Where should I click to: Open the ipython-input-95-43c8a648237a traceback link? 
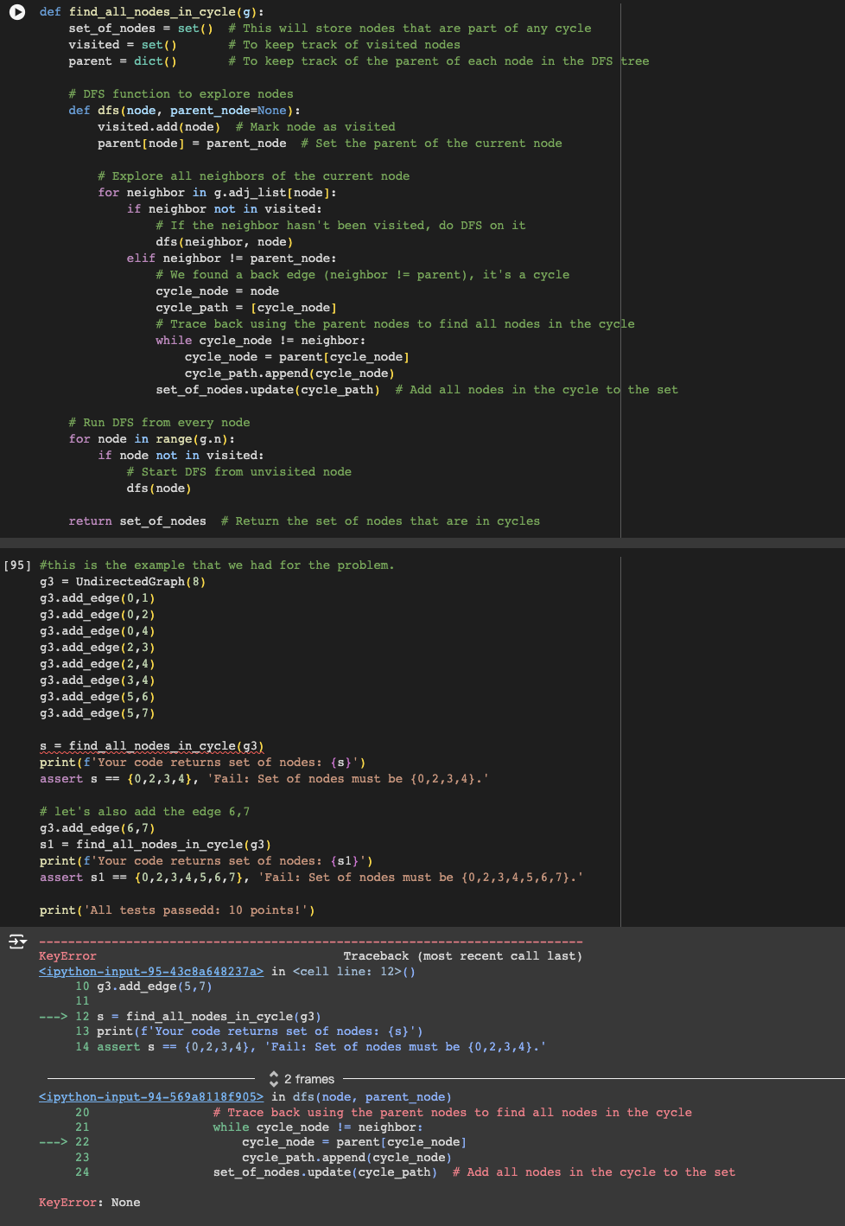point(151,972)
